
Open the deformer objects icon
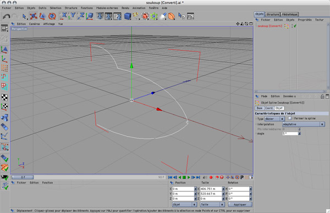tap(172, 16)
